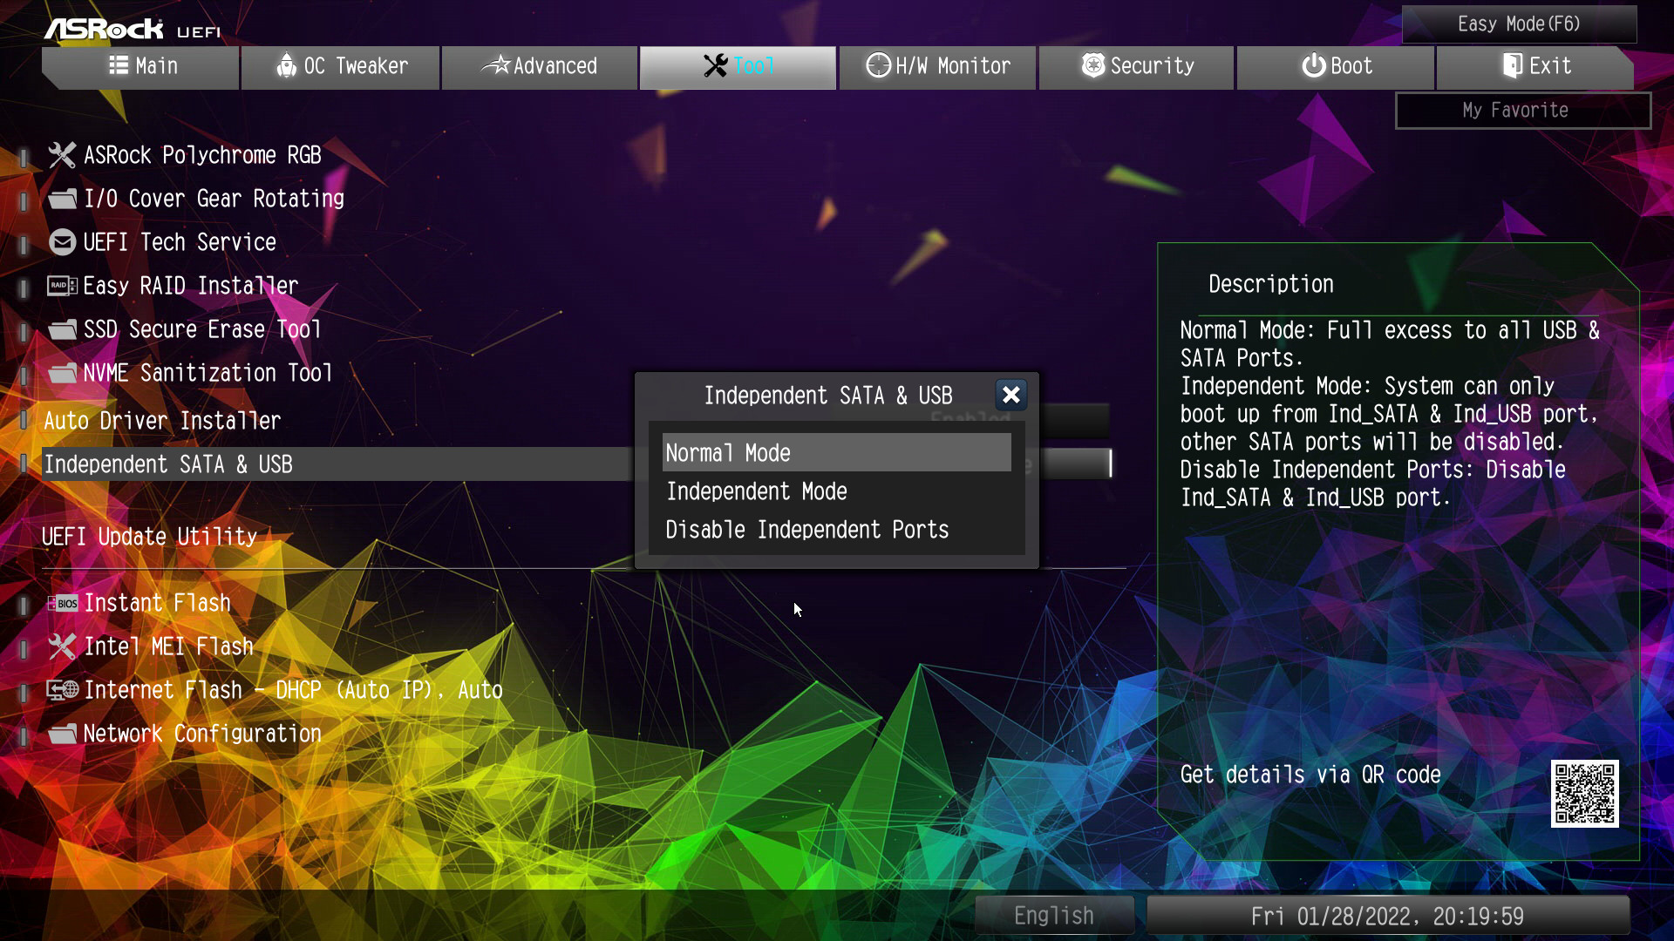Click the SSD Secure Erase Tool icon
1674x941 pixels.
tap(62, 329)
